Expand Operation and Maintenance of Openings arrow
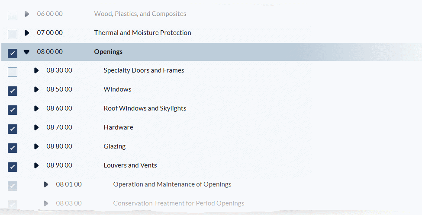Image resolution: width=422 pixels, height=215 pixels. (x=46, y=184)
